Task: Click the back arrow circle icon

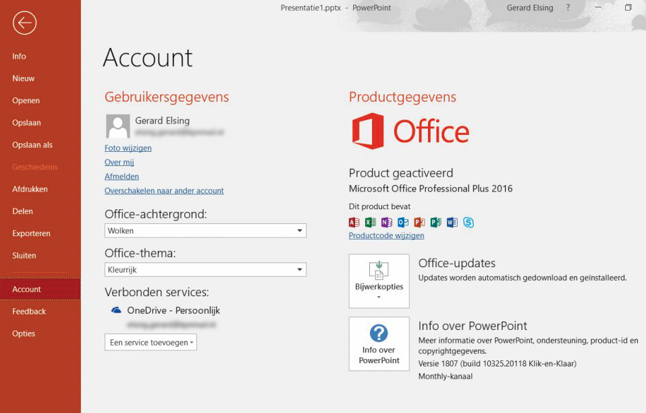Action: [x=24, y=23]
